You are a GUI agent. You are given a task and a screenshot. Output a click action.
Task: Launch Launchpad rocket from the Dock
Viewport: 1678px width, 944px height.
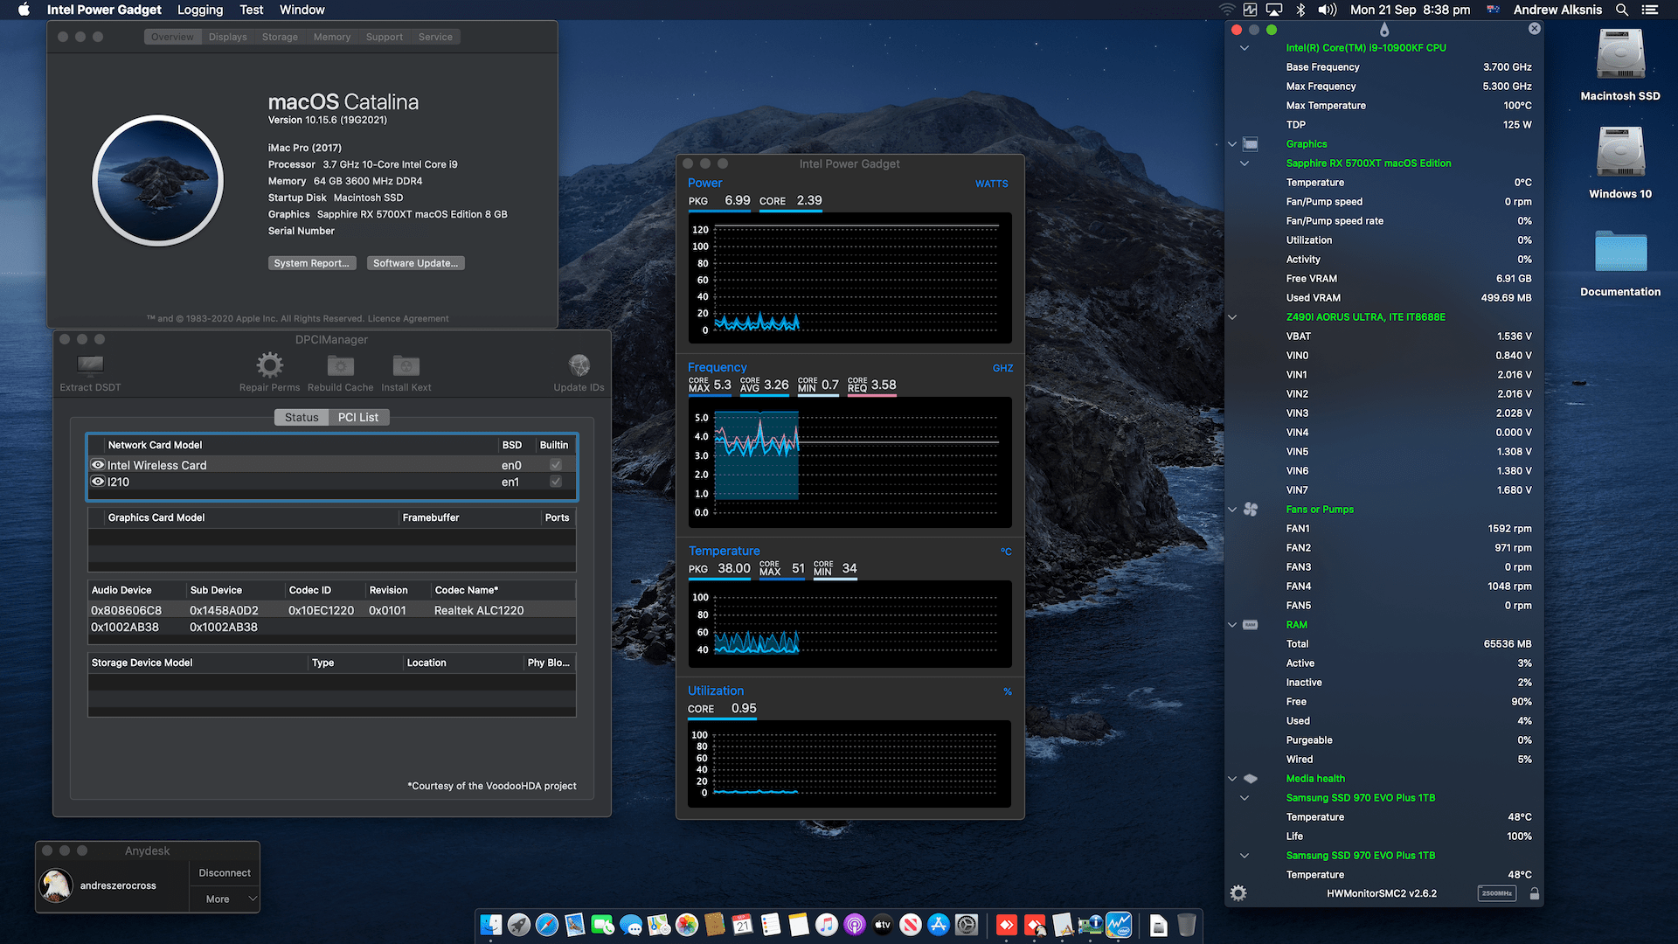pos(519,924)
